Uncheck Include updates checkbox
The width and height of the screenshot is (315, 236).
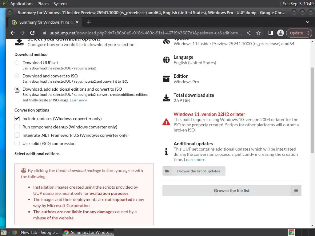(x=17, y=119)
